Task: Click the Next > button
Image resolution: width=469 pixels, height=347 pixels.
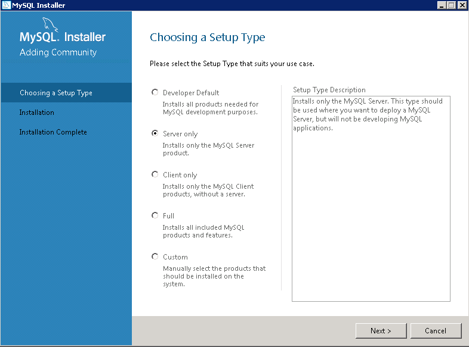Action: tap(381, 330)
